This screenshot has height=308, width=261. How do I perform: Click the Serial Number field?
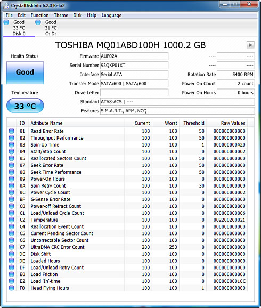point(134,65)
